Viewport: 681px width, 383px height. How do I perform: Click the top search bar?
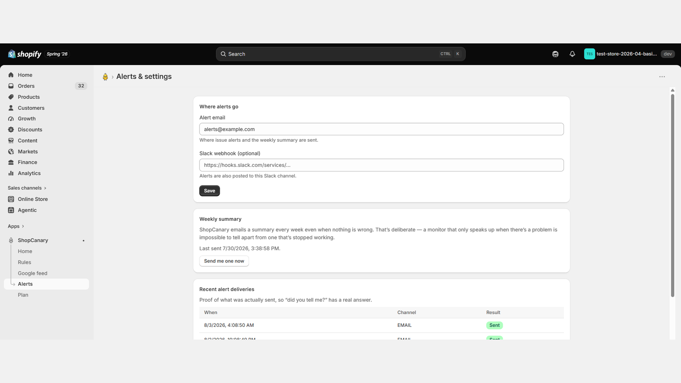(x=340, y=54)
